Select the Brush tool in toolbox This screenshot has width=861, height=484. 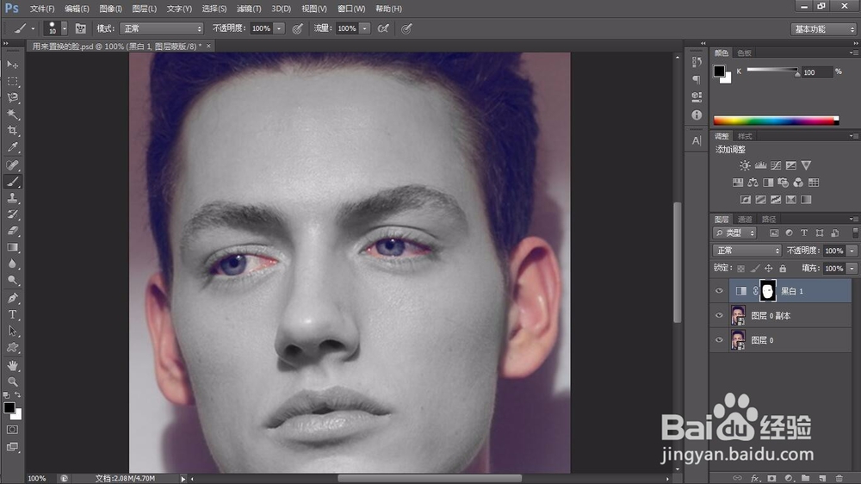12,182
